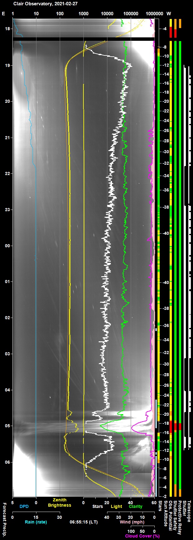The image size is (193, 540).
Task: Click the "E" east direction label
Action: [x=3, y=14]
